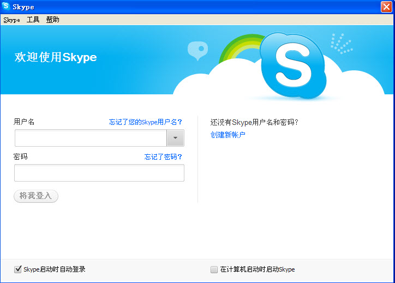Expand the username dropdown arrow
Image resolution: width=395 pixels, height=283 pixels.
[175, 138]
